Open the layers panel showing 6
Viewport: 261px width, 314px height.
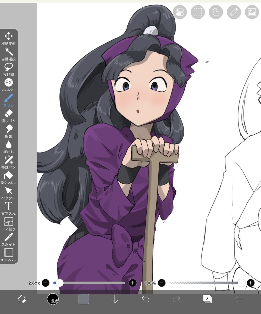point(207,299)
